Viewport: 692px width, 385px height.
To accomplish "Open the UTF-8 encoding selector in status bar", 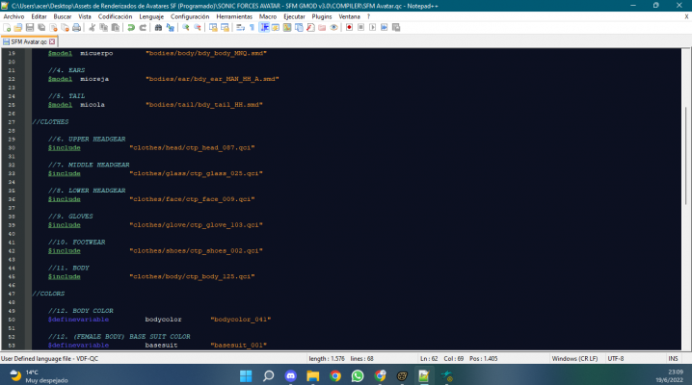I will tap(616, 358).
